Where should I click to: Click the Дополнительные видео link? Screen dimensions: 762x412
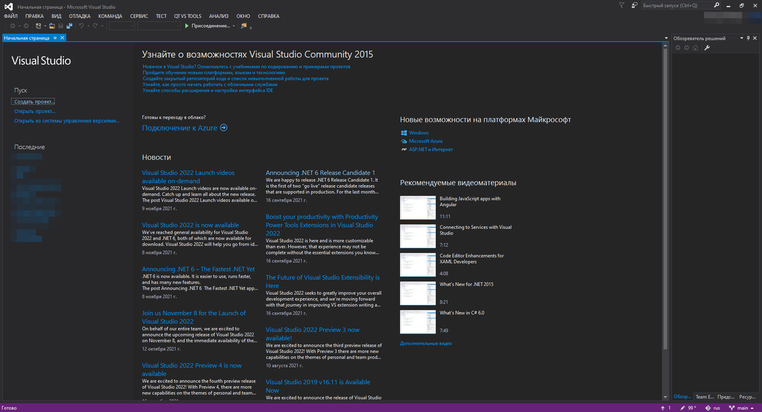tap(426, 344)
